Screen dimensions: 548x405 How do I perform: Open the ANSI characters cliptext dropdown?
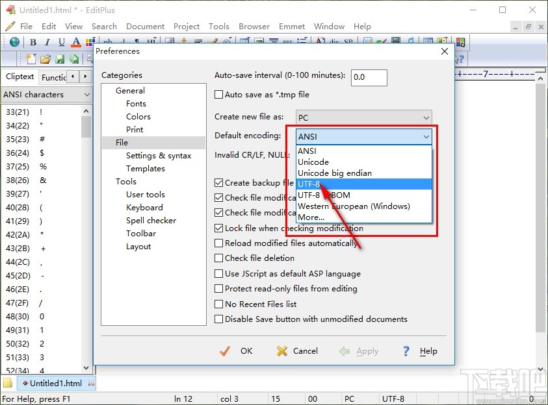pyautogui.click(x=47, y=95)
